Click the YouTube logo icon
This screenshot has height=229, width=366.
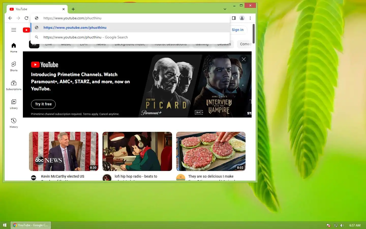click(x=26, y=30)
